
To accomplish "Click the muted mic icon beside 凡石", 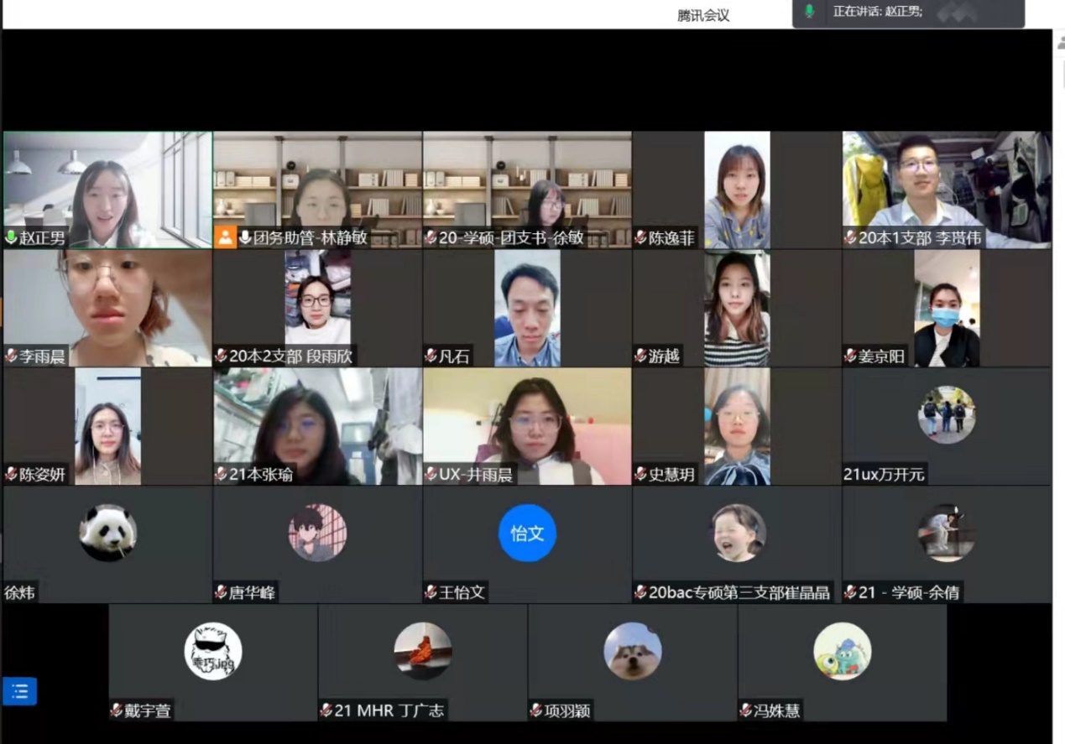I will pyautogui.click(x=431, y=356).
